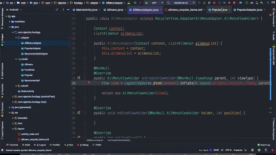Click override gutter icon beside onCreateViewHolder line

point(78,77)
